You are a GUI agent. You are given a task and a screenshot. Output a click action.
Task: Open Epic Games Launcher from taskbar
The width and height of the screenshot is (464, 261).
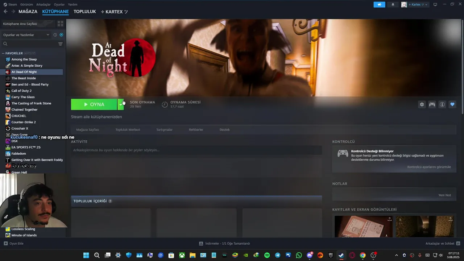(x=331, y=255)
